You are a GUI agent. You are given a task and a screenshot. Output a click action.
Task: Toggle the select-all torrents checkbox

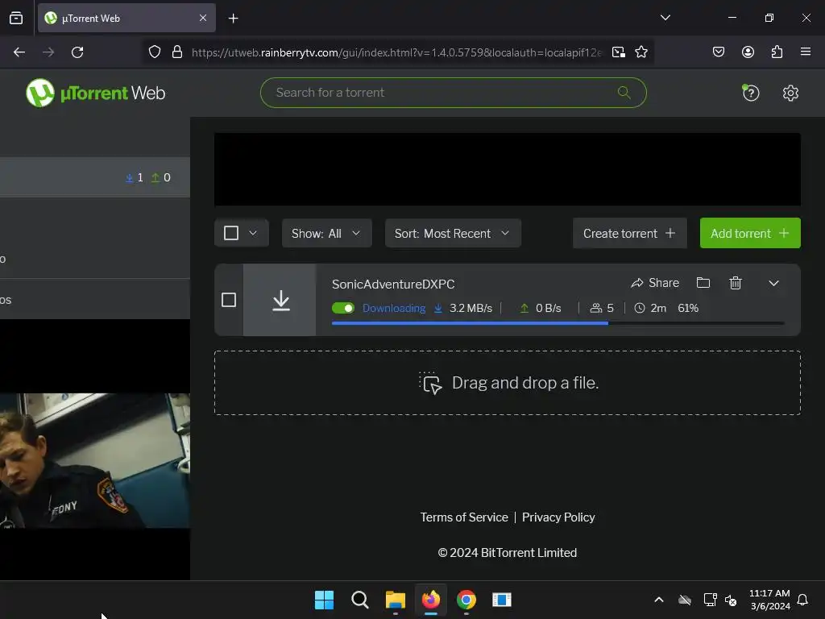point(231,233)
